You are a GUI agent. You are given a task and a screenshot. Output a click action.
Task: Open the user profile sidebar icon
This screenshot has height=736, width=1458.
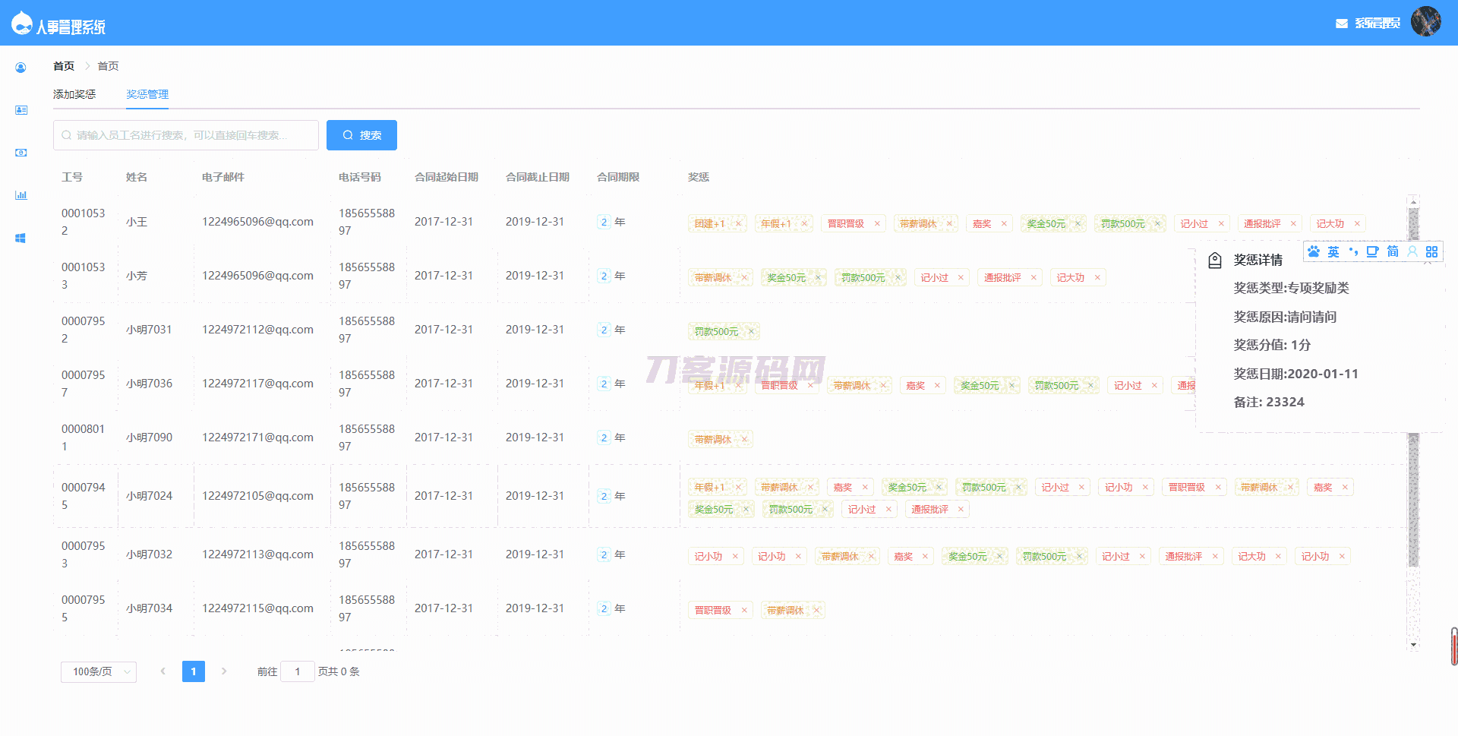(x=21, y=68)
